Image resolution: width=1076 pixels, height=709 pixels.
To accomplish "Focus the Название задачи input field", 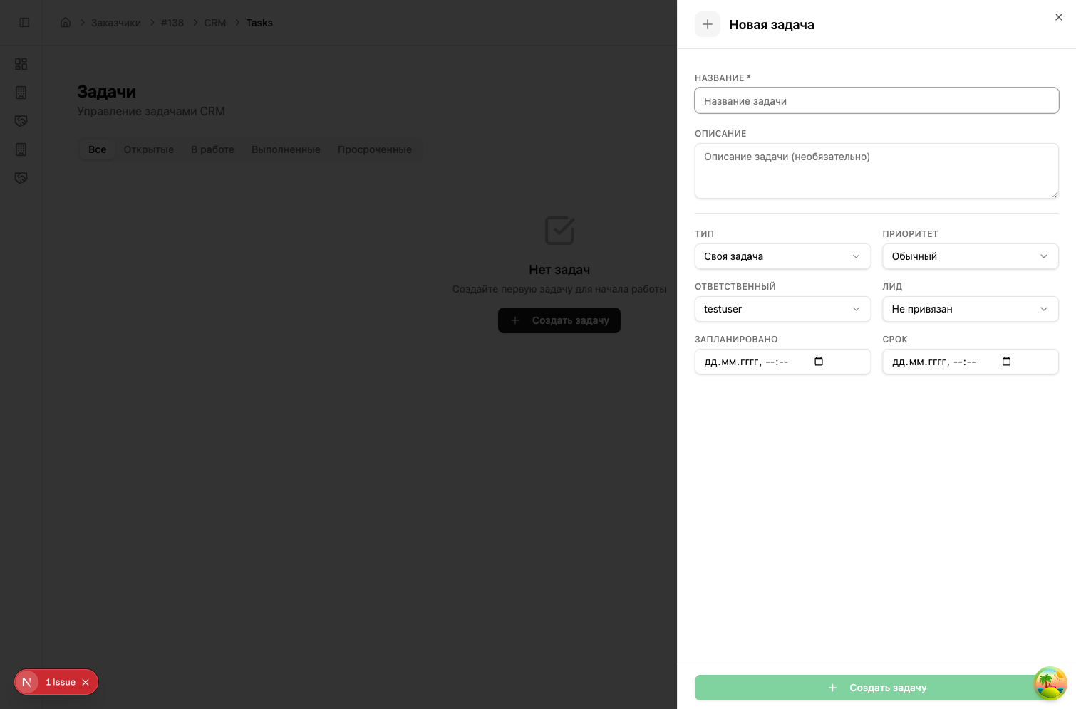I will 876,101.
